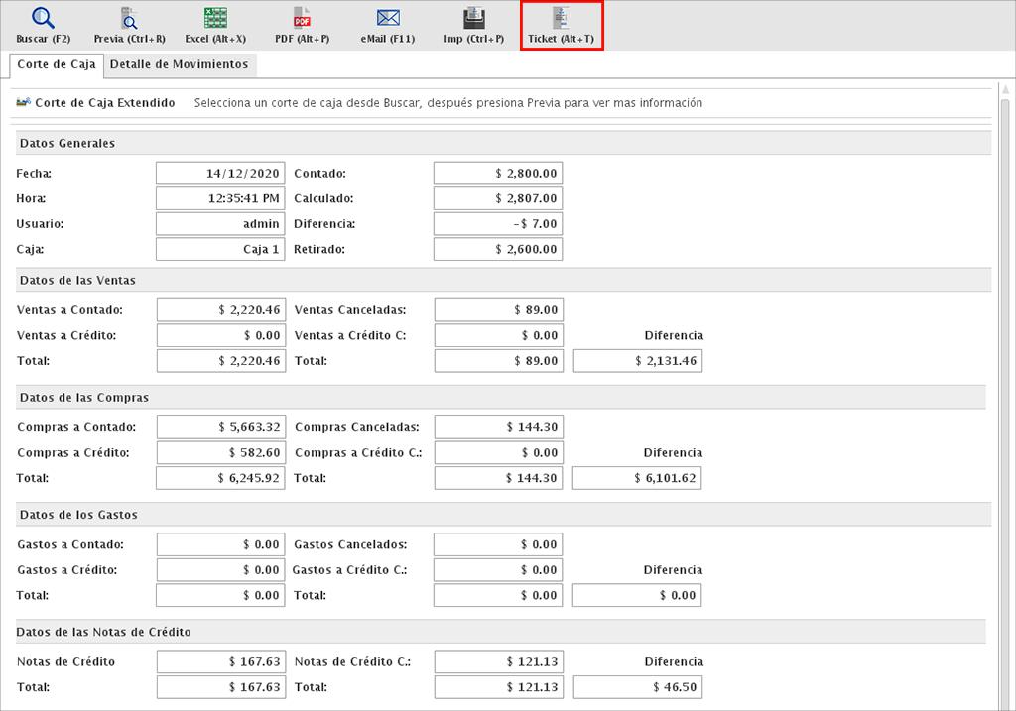Click the Retirado amount field
This screenshot has width=1016, height=711.
coord(498,250)
